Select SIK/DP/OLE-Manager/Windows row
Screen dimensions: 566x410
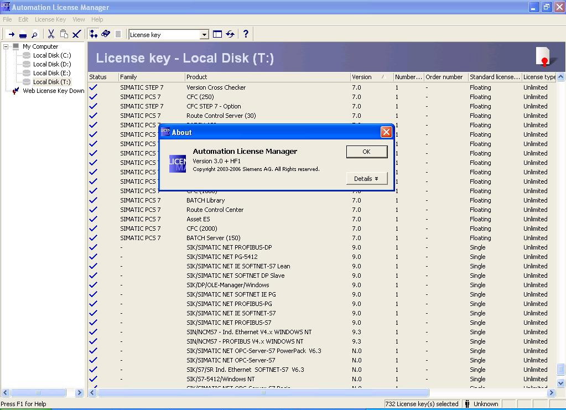(x=323, y=285)
